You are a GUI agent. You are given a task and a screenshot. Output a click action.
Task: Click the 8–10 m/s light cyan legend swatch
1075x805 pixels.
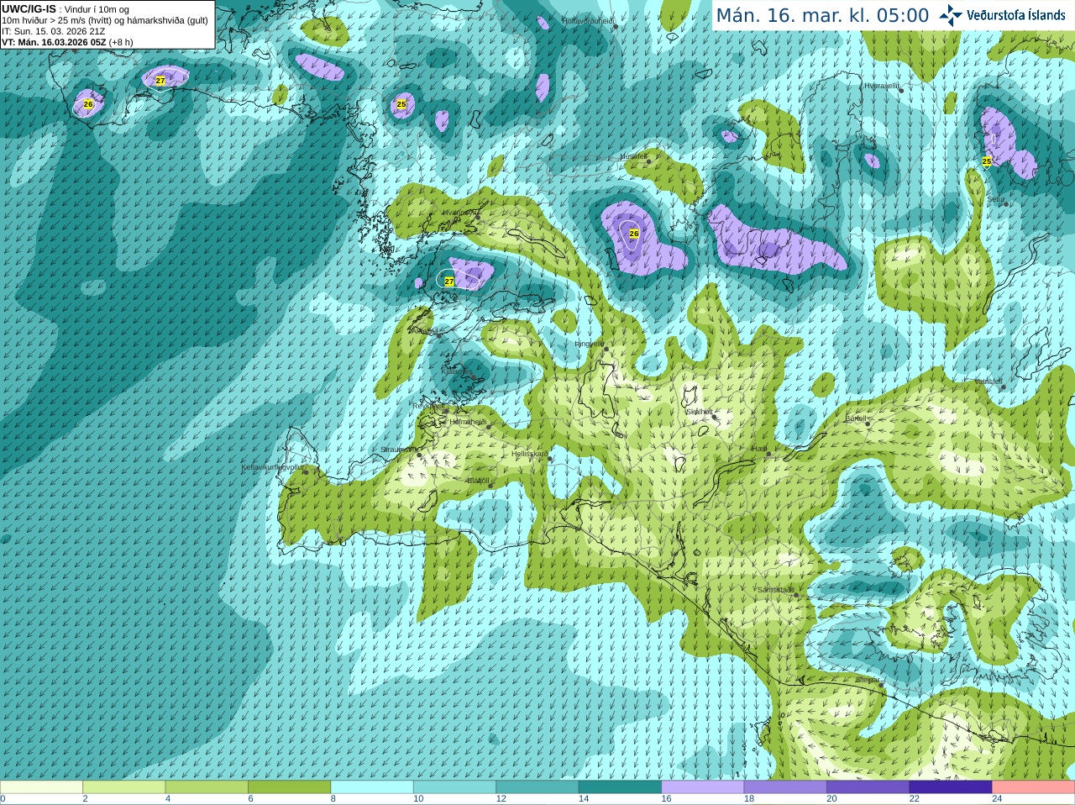click(372, 787)
